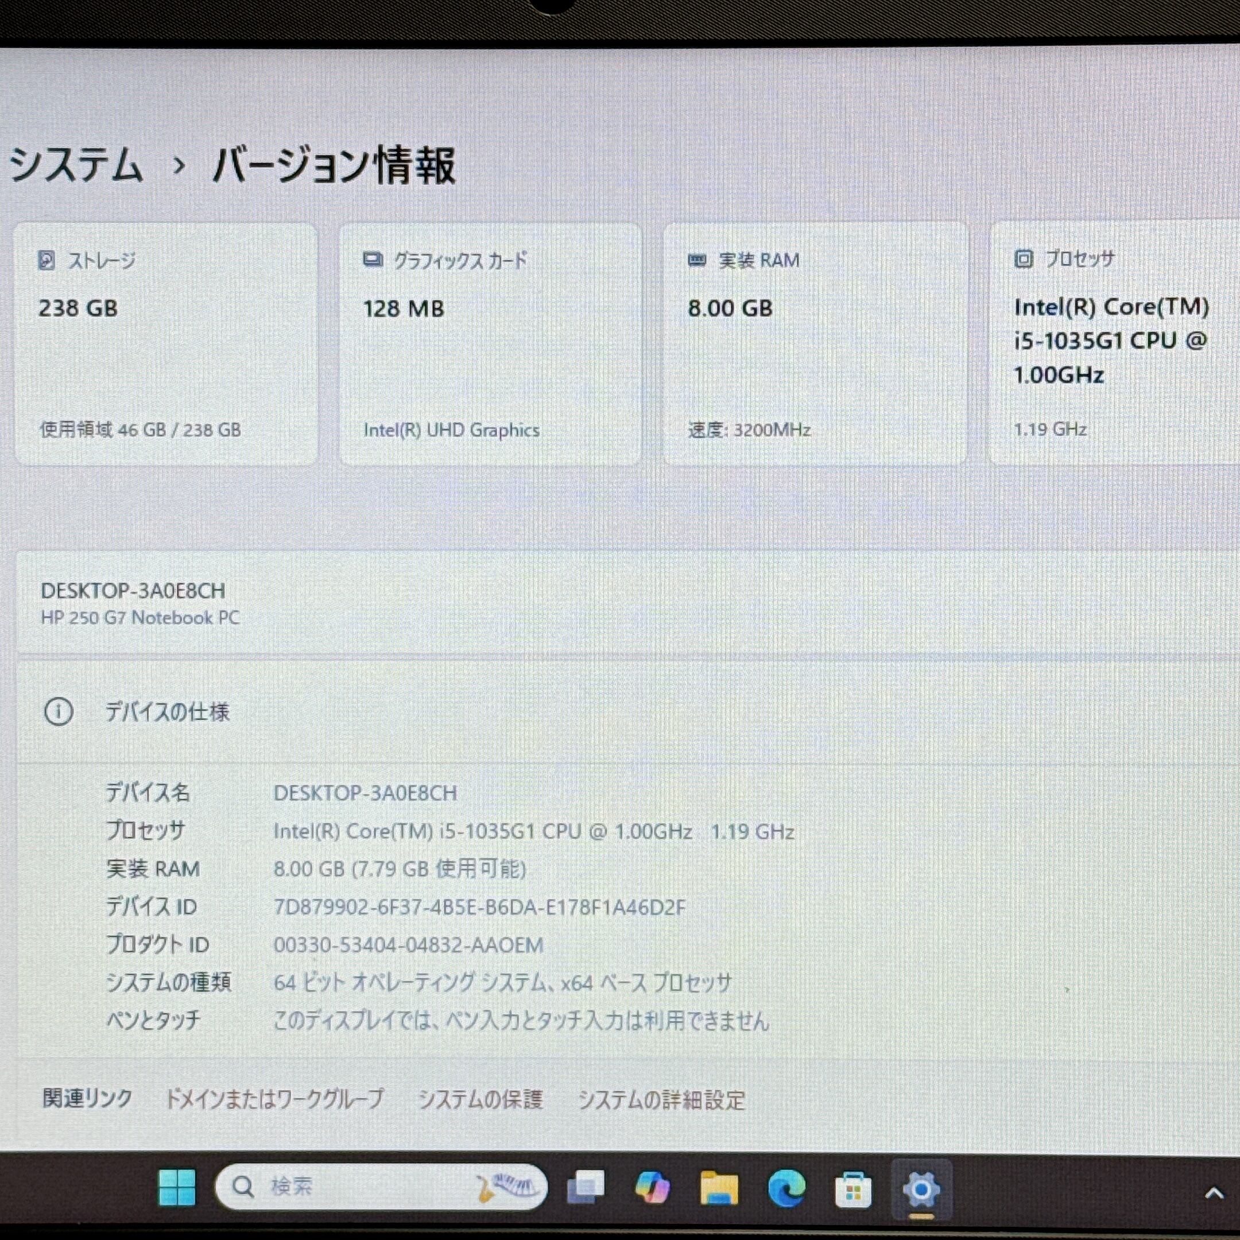
Task: Click the 実装 RAM 8.00 GB card
Action: point(815,343)
